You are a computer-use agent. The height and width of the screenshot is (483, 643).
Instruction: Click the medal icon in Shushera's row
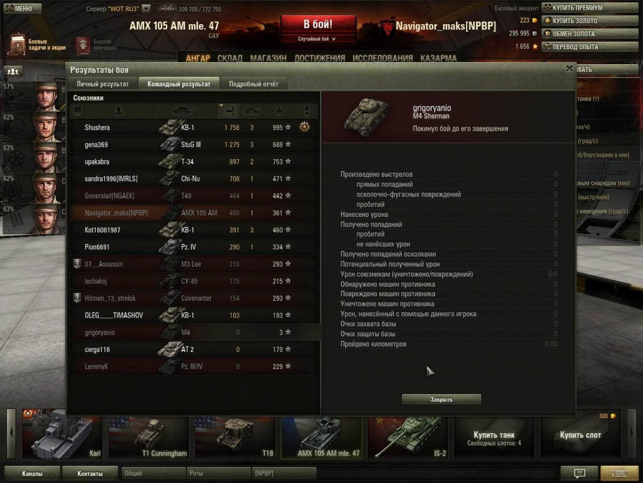point(305,127)
